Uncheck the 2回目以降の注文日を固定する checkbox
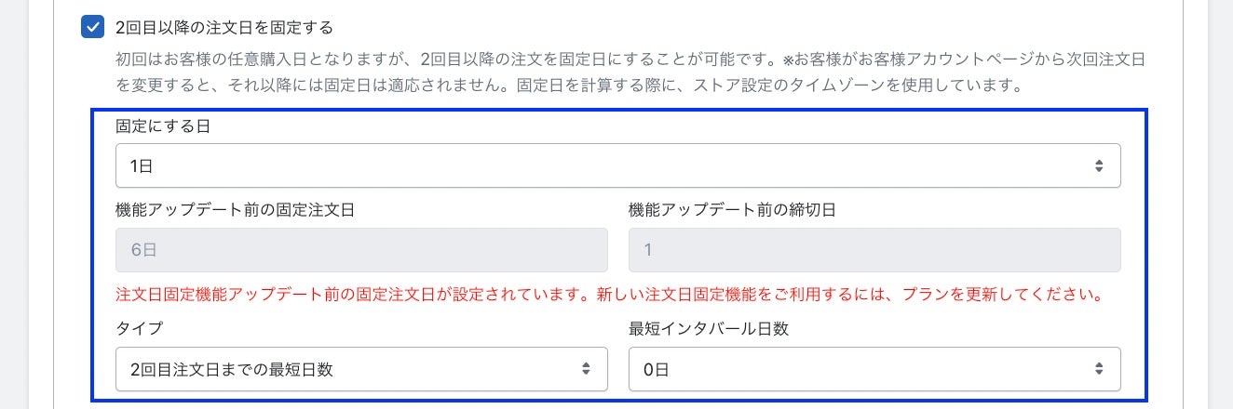This screenshot has height=409, width=1233. click(93, 27)
